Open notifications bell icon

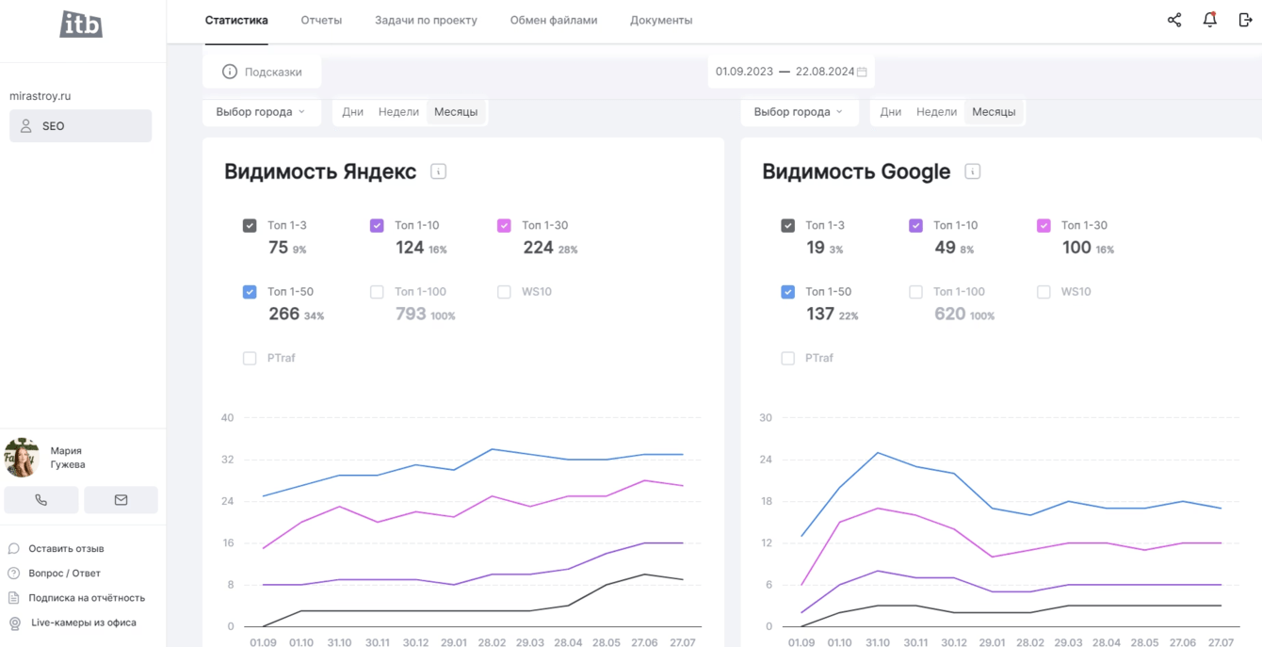pos(1210,20)
